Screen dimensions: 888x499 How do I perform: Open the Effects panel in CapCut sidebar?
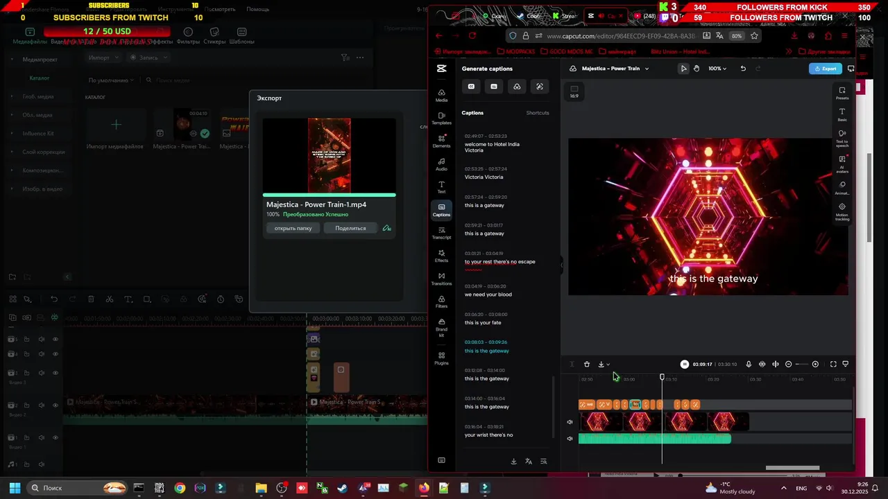(x=441, y=256)
